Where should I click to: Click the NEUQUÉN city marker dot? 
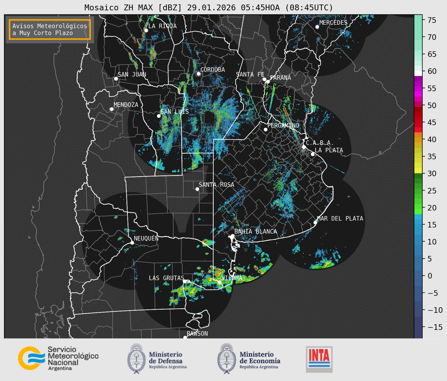132,243
